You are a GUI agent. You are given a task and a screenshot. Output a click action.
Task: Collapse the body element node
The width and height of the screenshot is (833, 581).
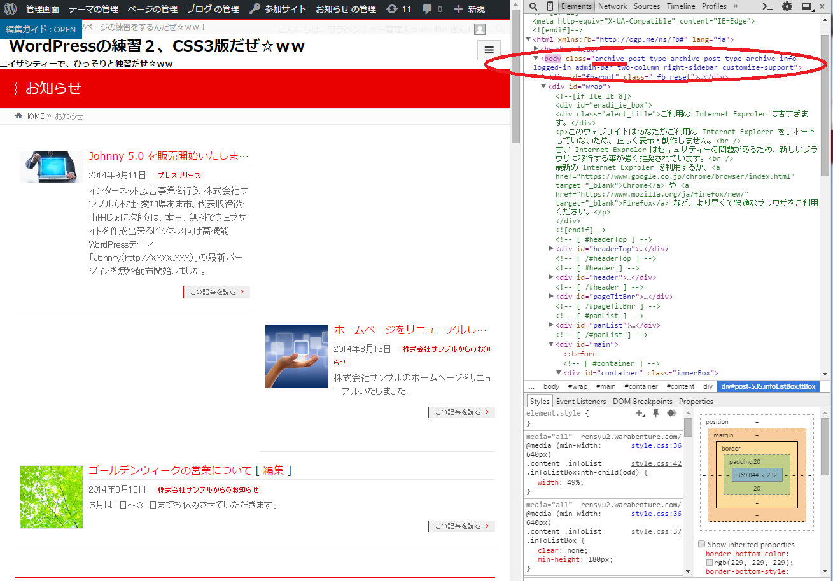(536, 59)
